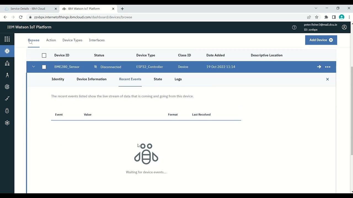The image size is (353, 198).
Task: Sort by Device ID column header
Action: pos(62,55)
